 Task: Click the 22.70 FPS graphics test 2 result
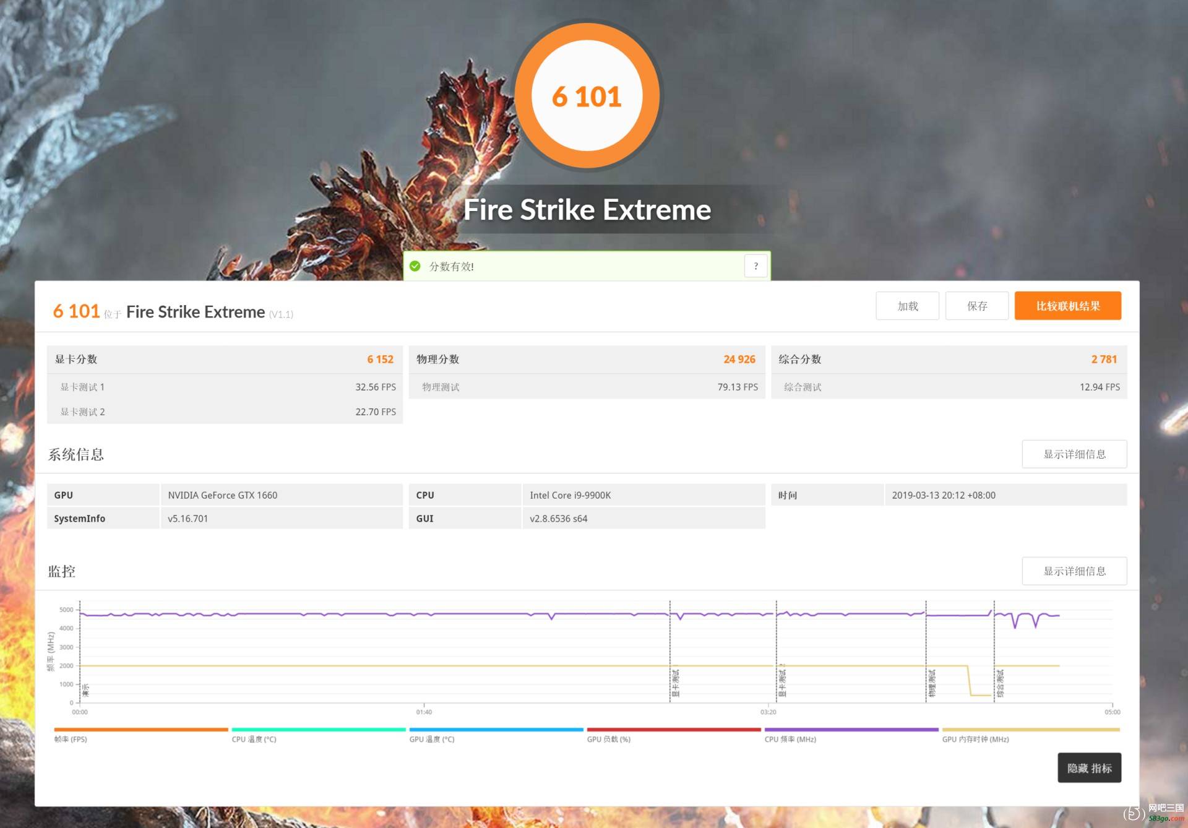pyautogui.click(x=376, y=412)
